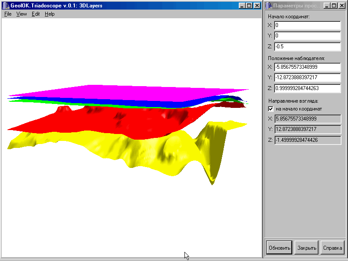Screen dimensions: 348x261
Task: Select the observer position Z field
Action: [307, 88]
